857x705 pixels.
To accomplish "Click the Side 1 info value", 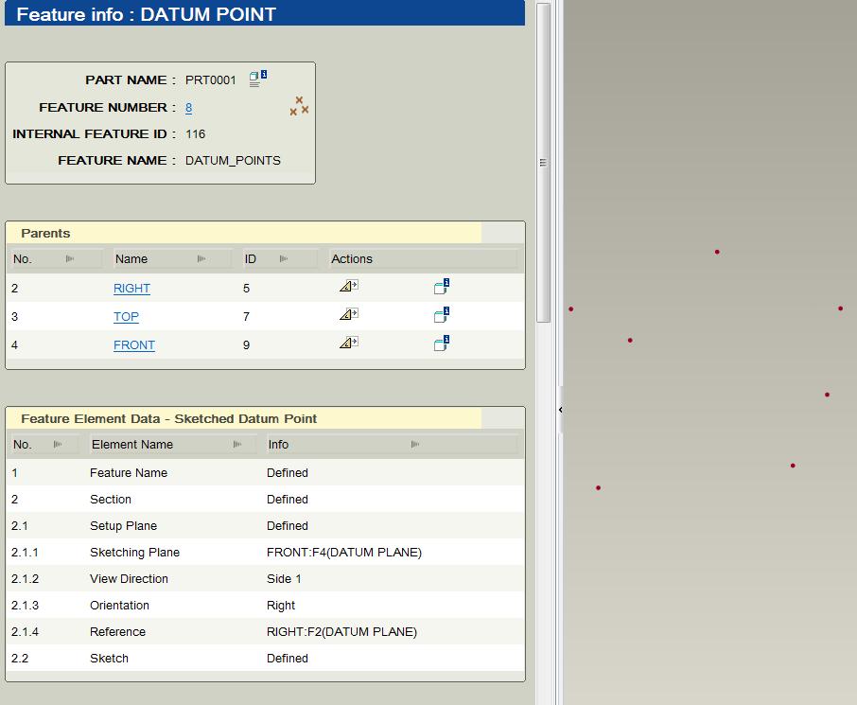I will pos(284,578).
